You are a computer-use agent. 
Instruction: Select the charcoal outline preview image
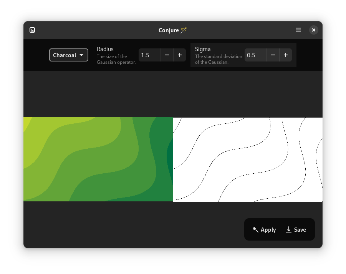pos(248,159)
